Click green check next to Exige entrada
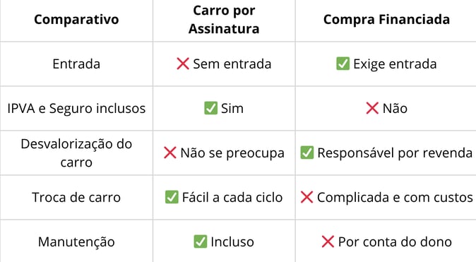This screenshot has width=476, height=262. pyautogui.click(x=343, y=64)
